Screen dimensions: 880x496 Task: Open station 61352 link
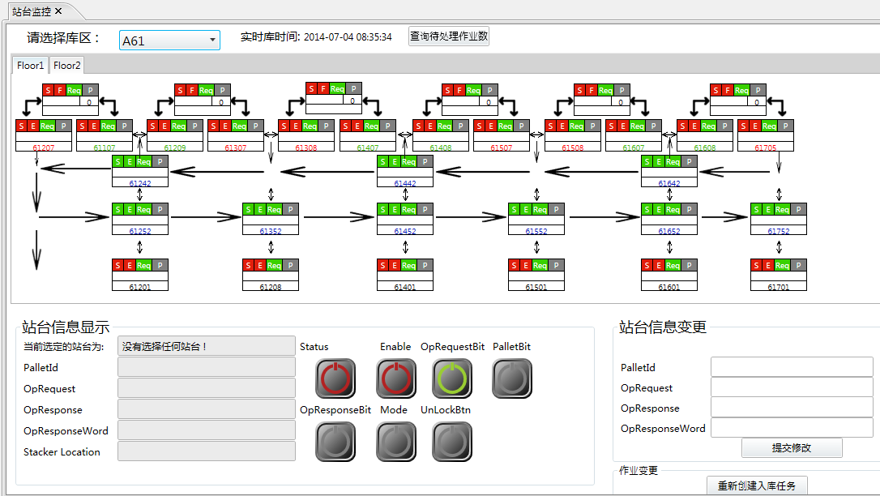point(271,231)
